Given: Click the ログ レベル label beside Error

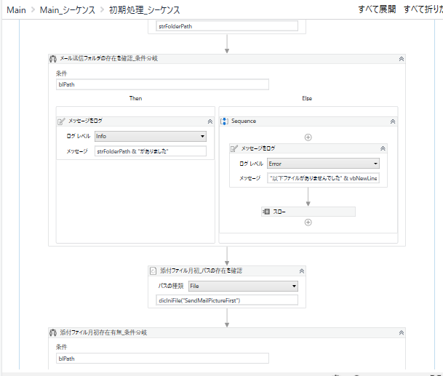Looking at the screenshot, I should 251,164.
